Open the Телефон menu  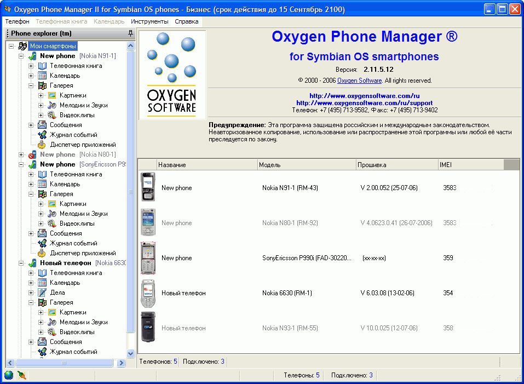click(17, 21)
